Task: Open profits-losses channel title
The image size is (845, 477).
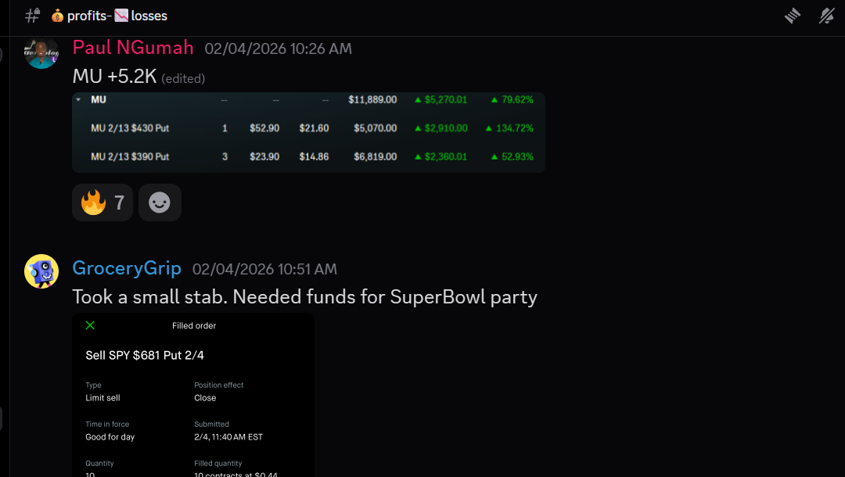Action: click(x=110, y=16)
